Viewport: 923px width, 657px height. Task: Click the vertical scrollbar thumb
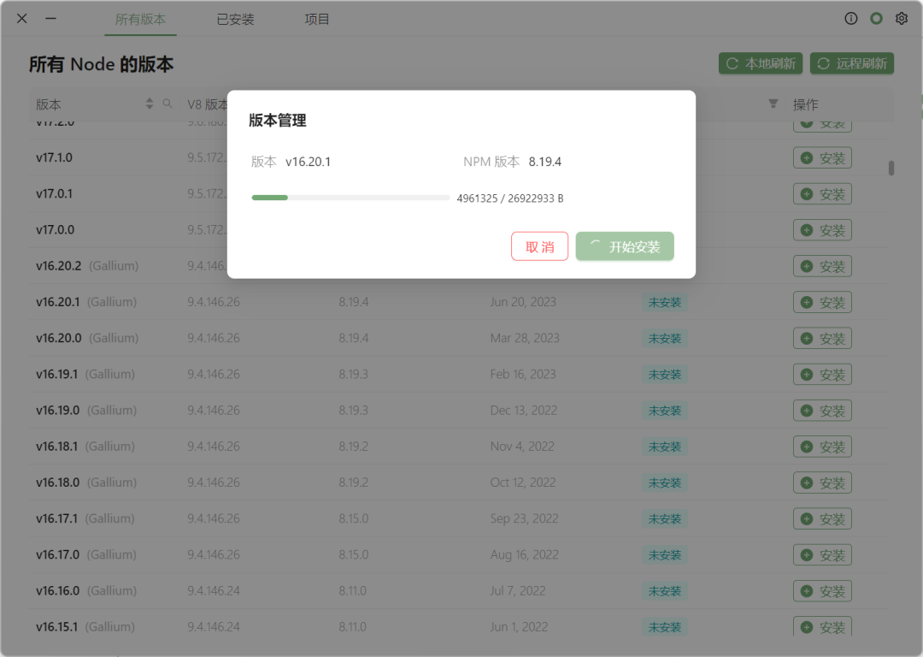[891, 168]
